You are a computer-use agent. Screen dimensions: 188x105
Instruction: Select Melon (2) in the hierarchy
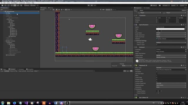[14, 32]
